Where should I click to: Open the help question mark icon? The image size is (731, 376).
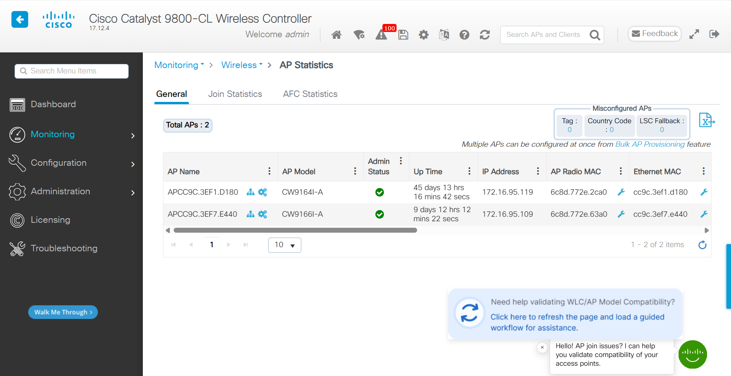click(464, 35)
